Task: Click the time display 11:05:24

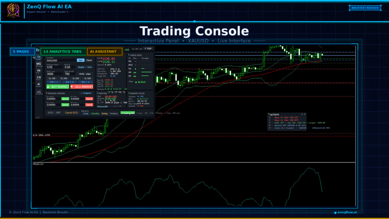Action: (137, 49)
